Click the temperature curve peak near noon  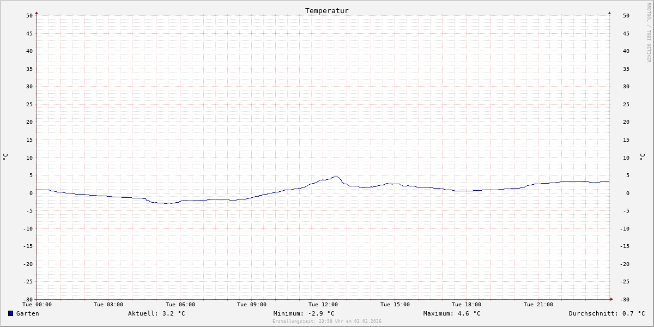point(335,177)
